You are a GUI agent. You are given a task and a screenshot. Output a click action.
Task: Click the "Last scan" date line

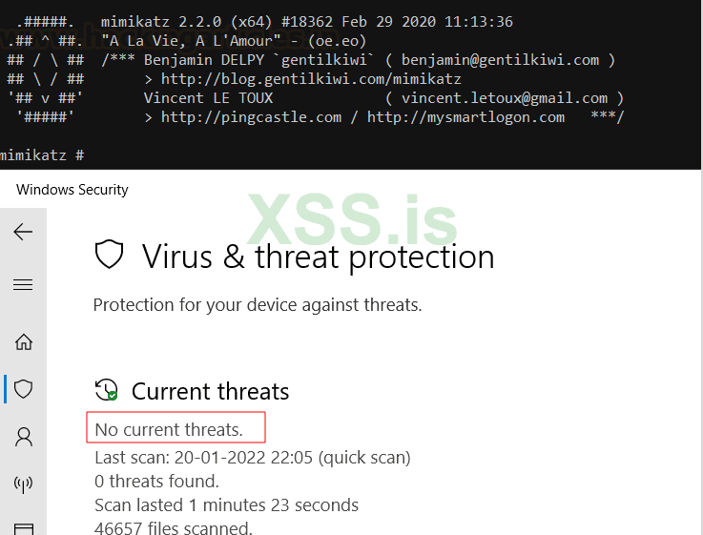click(x=253, y=458)
